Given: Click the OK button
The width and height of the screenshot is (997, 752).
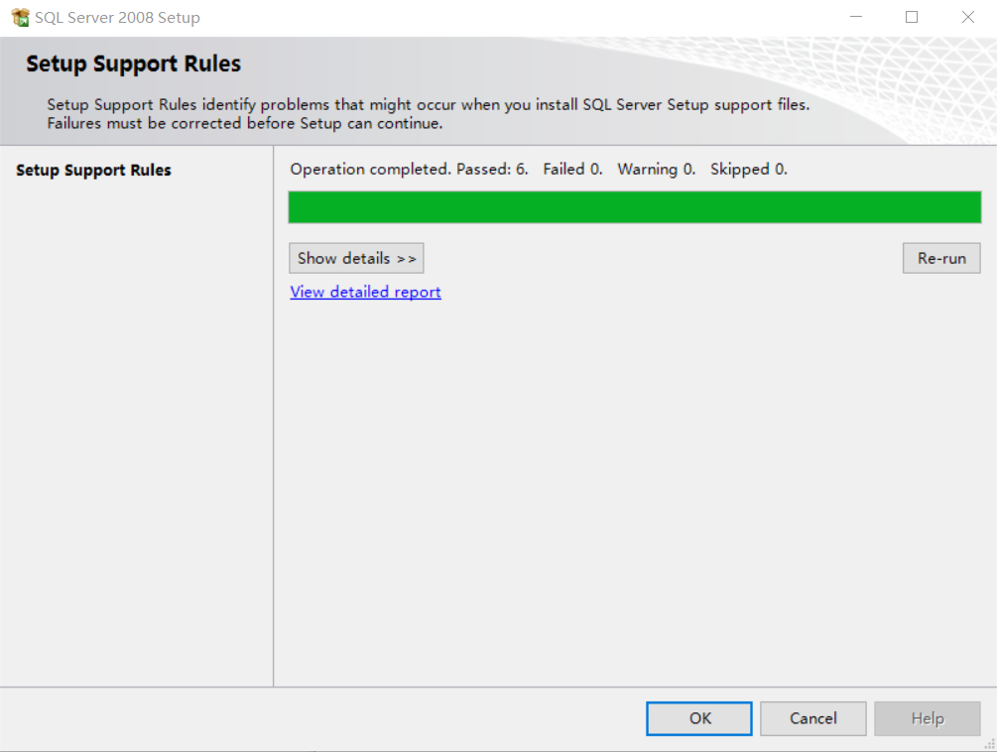Looking at the screenshot, I should click(x=698, y=718).
